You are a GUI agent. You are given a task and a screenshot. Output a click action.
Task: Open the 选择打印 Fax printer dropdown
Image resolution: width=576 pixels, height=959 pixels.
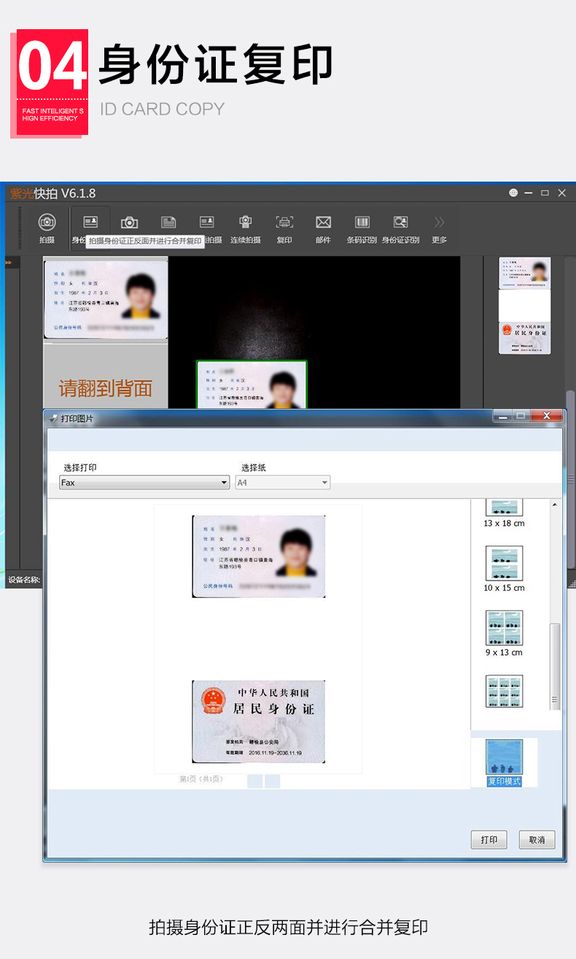click(x=144, y=483)
